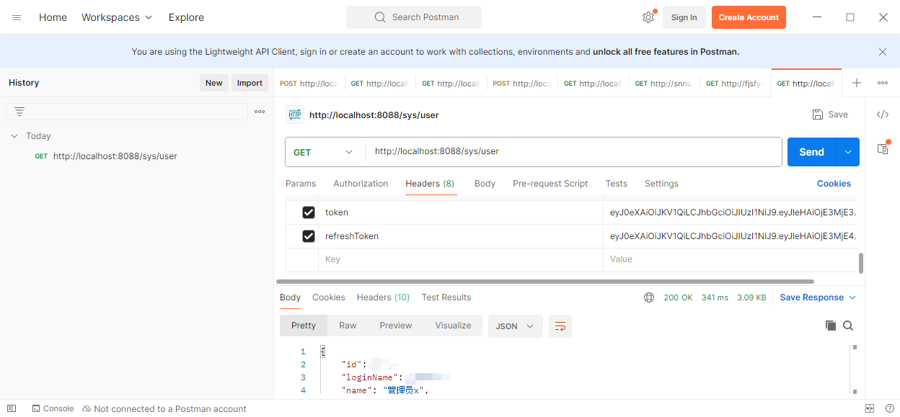900x417 pixels.
Task: Click the globe network icon near status
Action: [x=649, y=297]
